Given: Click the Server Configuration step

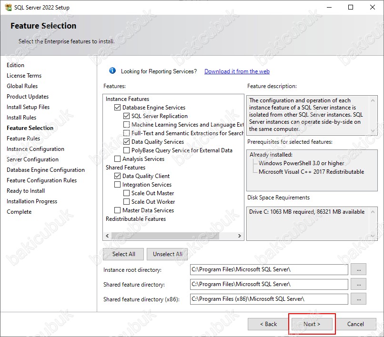Looking at the screenshot, I should pos(32,159).
